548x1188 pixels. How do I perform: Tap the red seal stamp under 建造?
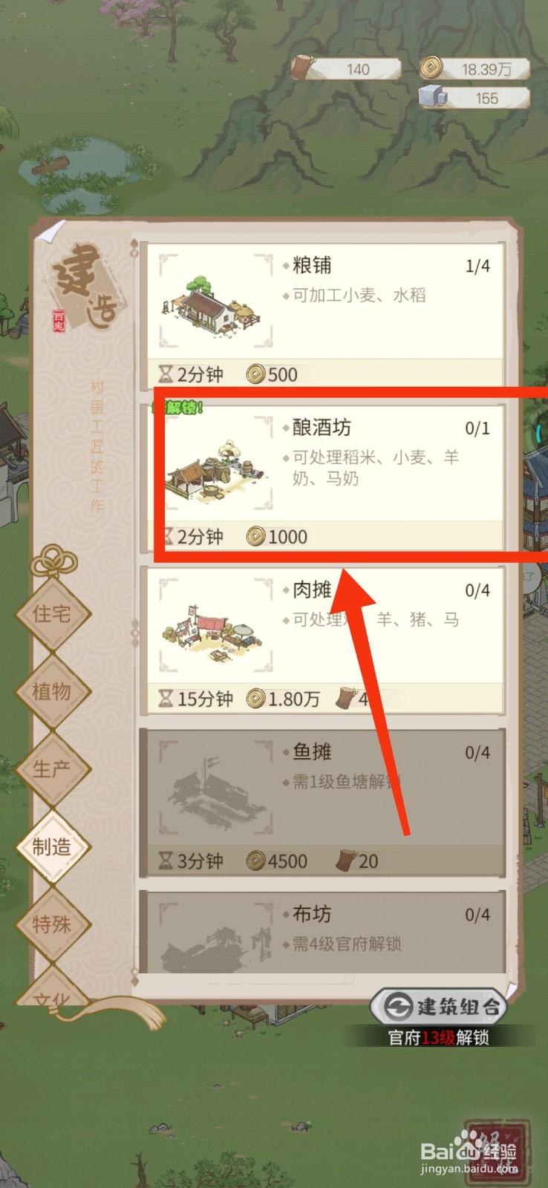59,320
